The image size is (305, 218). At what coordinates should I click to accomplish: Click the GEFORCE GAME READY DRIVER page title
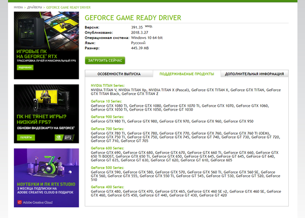click(133, 18)
